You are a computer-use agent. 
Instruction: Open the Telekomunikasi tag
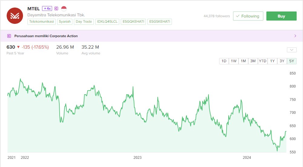pos(41,22)
